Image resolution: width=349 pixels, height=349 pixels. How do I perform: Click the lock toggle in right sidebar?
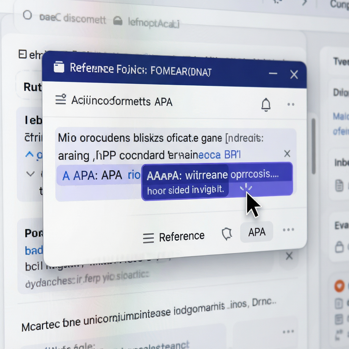[x=339, y=247]
